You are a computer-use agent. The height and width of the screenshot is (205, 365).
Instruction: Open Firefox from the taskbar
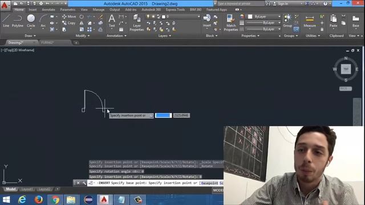pos(39,200)
